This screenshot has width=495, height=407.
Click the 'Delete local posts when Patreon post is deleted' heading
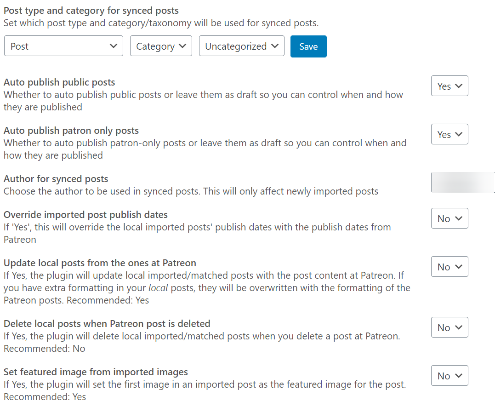click(107, 323)
